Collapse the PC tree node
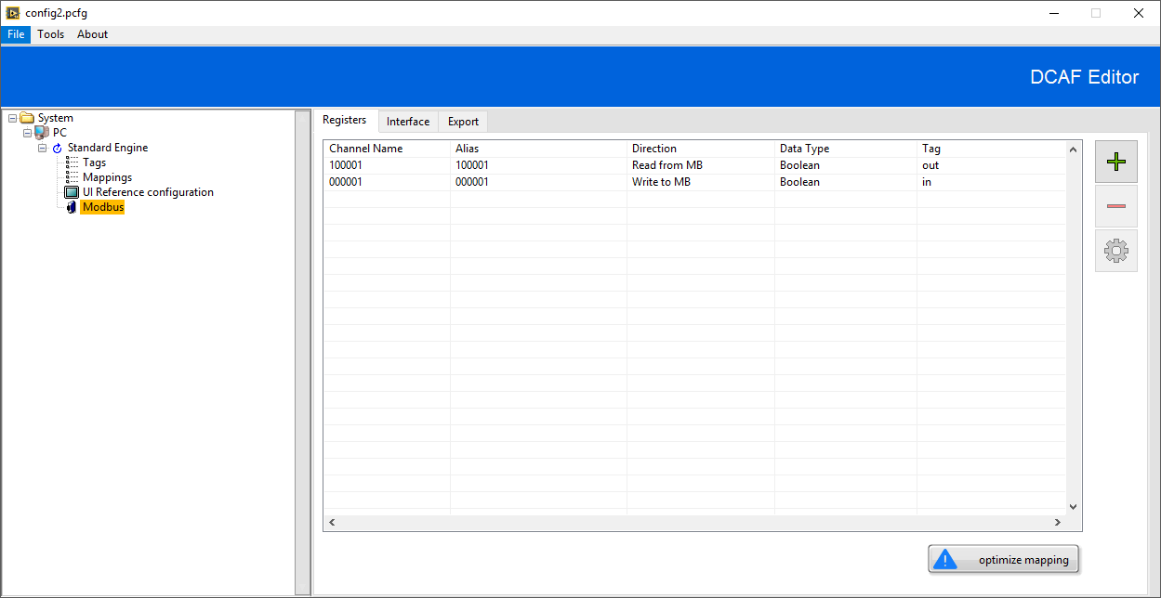 coord(27,132)
